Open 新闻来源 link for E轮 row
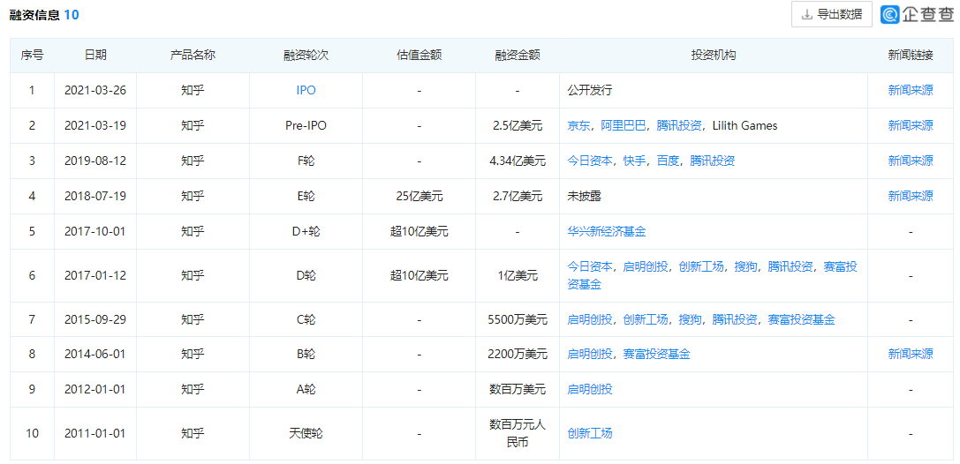Image resolution: width=960 pixels, height=464 pixels. tap(911, 196)
